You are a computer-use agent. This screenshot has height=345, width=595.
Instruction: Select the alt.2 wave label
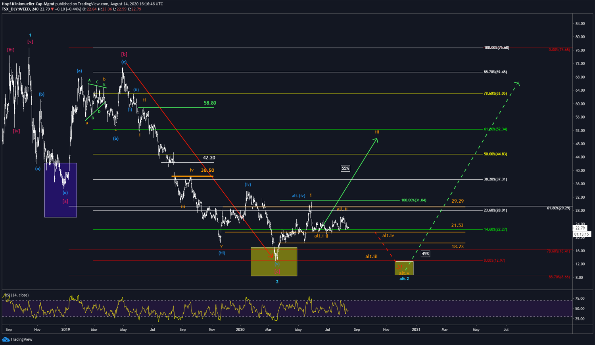(x=404, y=279)
